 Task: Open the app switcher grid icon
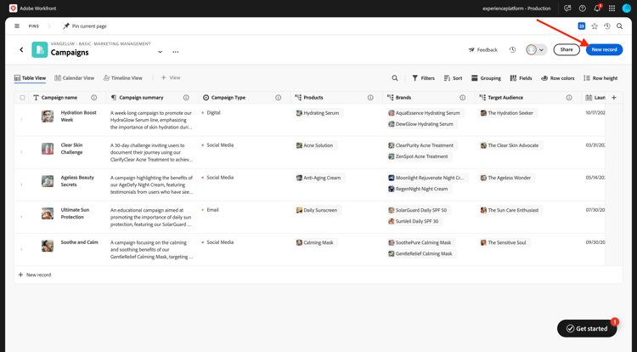point(612,9)
